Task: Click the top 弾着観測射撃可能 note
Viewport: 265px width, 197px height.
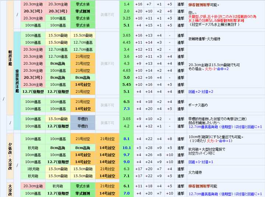Action: [x=204, y=5]
